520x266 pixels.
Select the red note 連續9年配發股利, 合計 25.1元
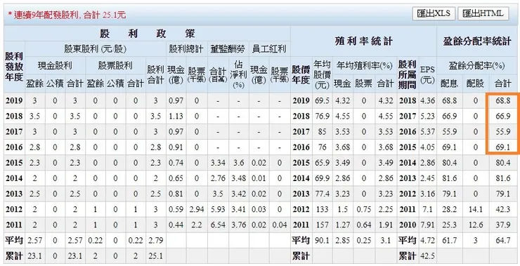(67, 15)
